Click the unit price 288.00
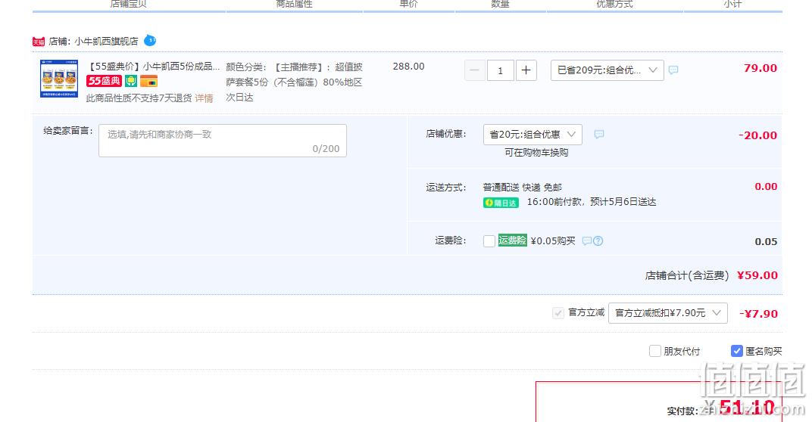This screenshot has width=812, height=422. tap(408, 67)
